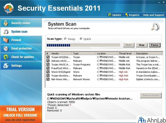Uncheck the Adware.win32 threat checkbox
Image resolution: width=166 pixels, height=123 pixels.
click(48, 61)
